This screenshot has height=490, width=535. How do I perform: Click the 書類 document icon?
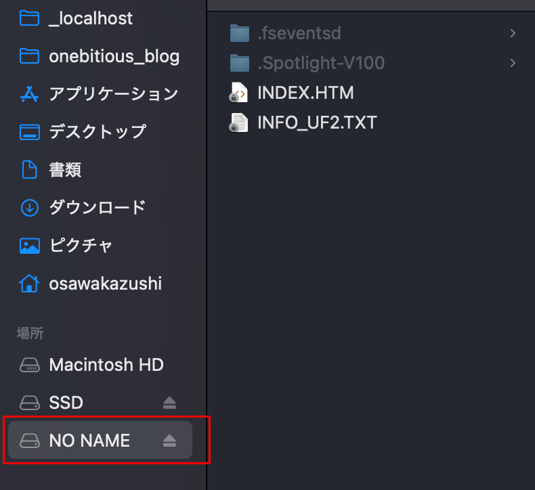pos(29,169)
